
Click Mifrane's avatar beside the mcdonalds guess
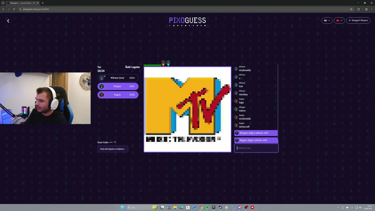[236, 69]
